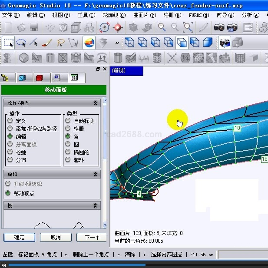
Task: Click the new document icon
Action: [8, 27]
